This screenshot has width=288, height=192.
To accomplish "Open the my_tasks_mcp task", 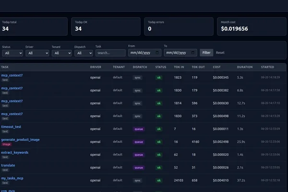I will 12,178.
